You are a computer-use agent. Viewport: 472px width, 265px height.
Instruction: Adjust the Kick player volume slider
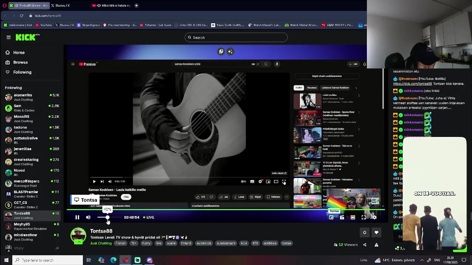tap(109, 217)
